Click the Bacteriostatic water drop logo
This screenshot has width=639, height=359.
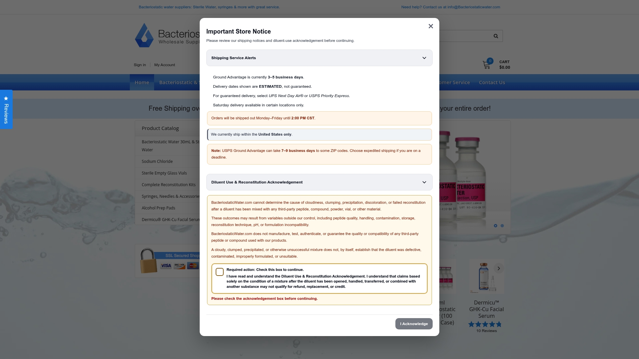pos(144,35)
